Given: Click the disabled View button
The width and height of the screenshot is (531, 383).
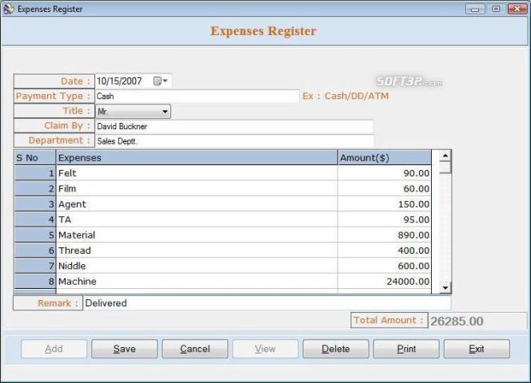Looking at the screenshot, I should [x=265, y=349].
